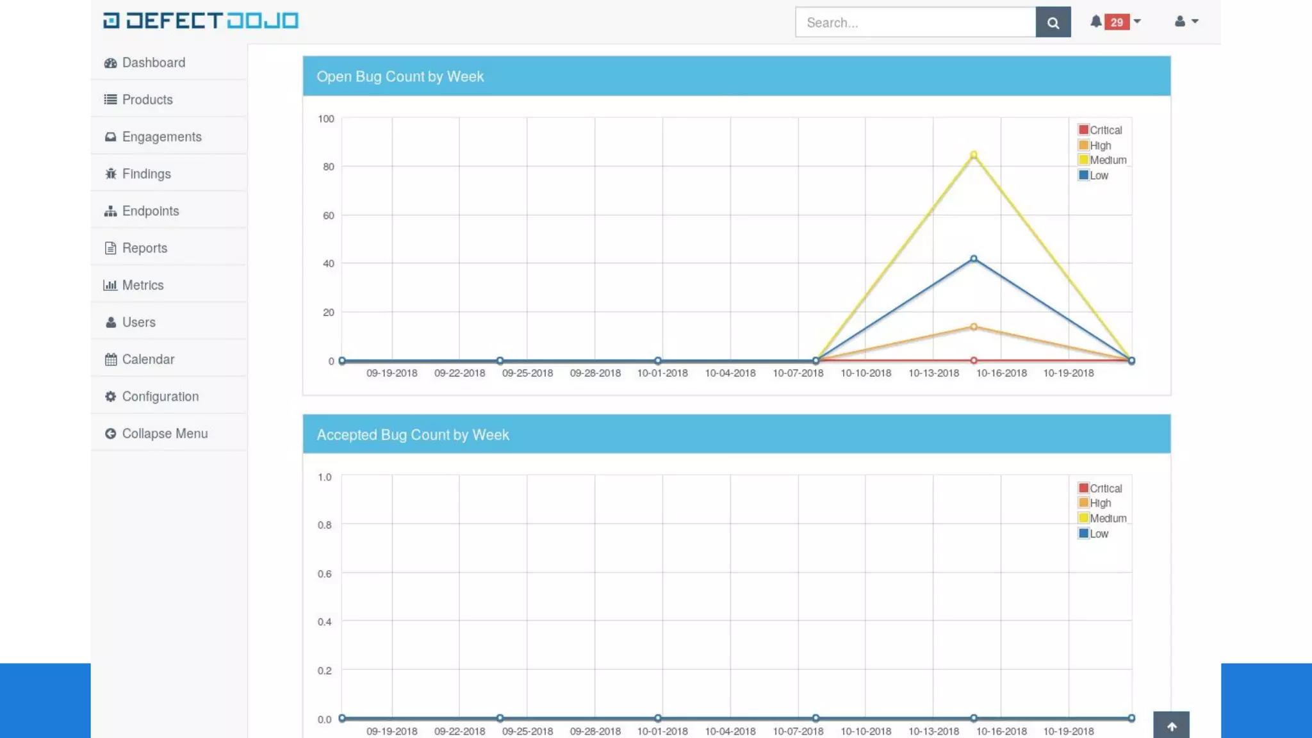Focus the Search text field
Screen dimensions: 1312x738
(915, 22)
